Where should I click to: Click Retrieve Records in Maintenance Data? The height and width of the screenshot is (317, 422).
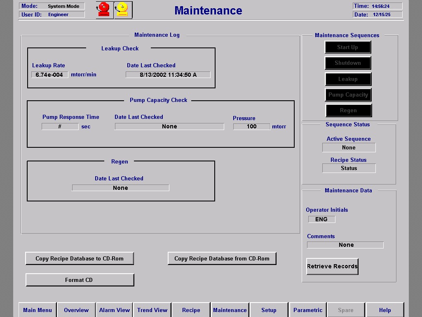pyautogui.click(x=332, y=266)
